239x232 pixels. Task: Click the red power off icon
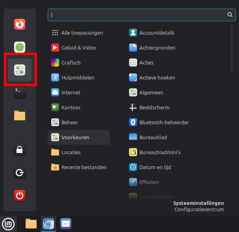(20, 195)
